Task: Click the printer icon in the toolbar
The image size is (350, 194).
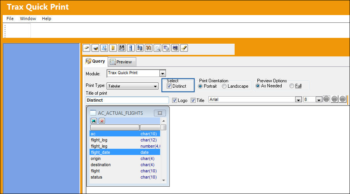Action: pyautogui.click(x=95, y=48)
